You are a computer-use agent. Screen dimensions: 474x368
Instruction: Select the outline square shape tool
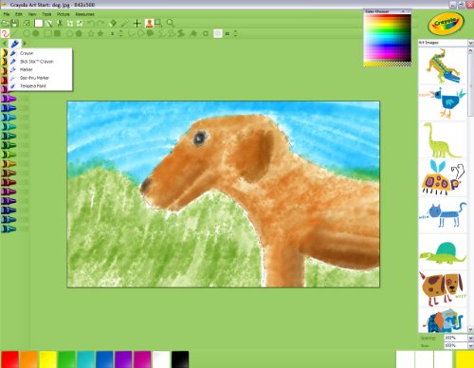47,33
